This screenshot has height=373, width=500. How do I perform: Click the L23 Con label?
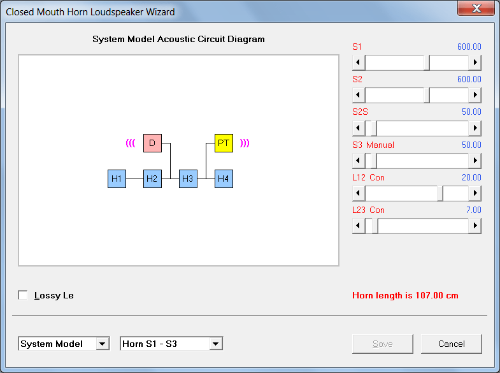368,210
